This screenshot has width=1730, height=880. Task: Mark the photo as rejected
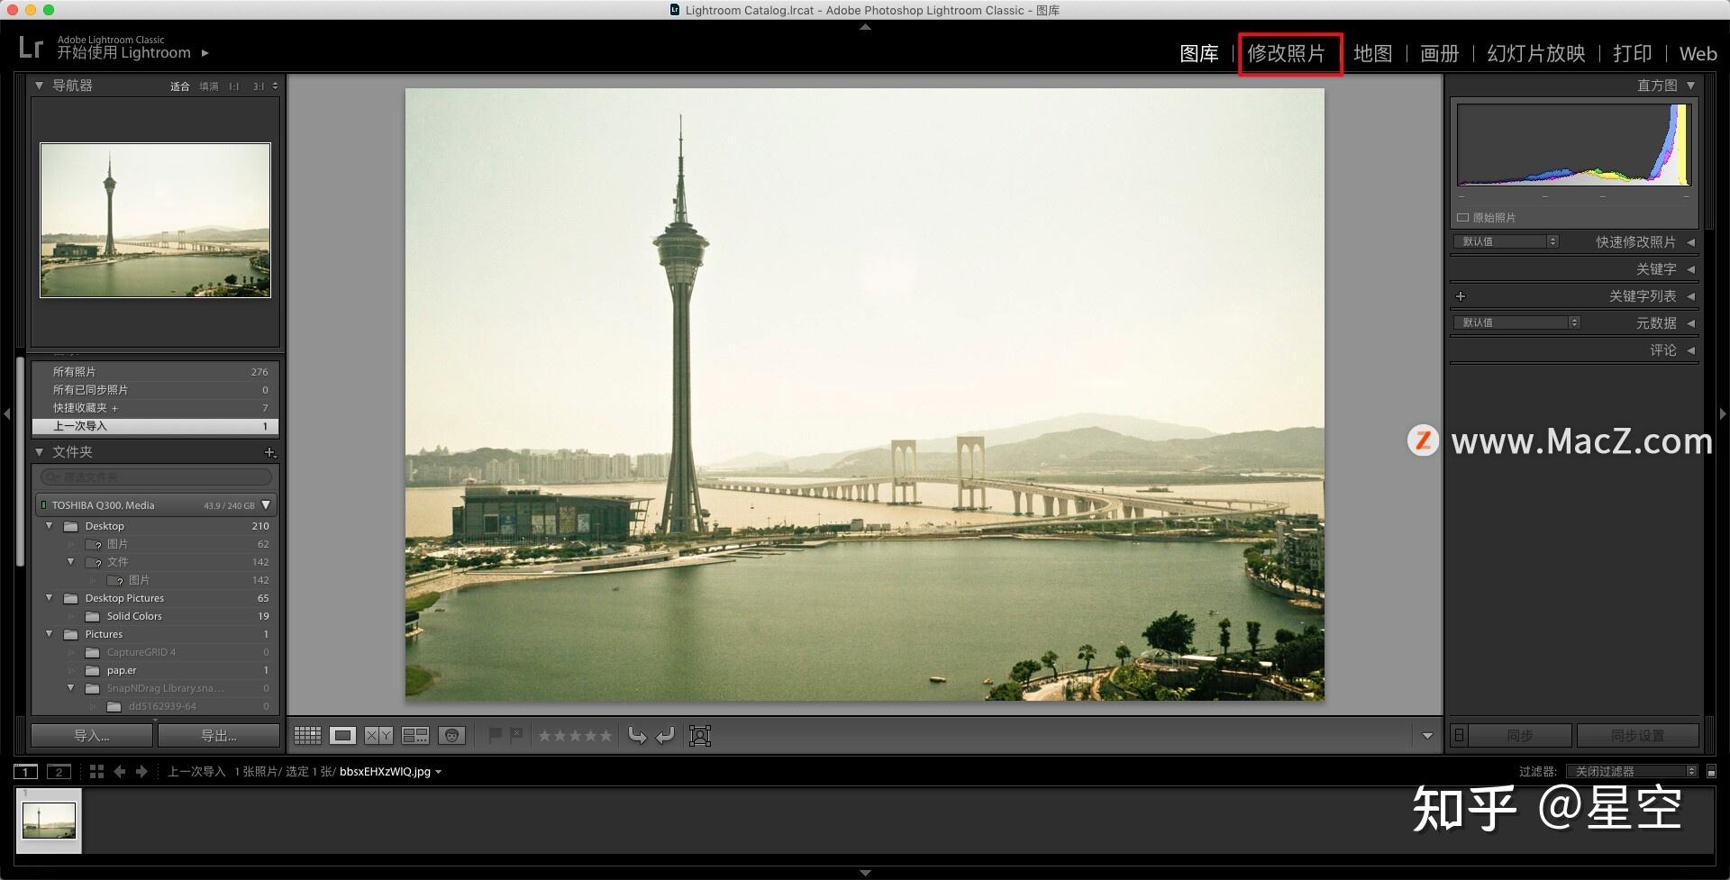pos(515,733)
